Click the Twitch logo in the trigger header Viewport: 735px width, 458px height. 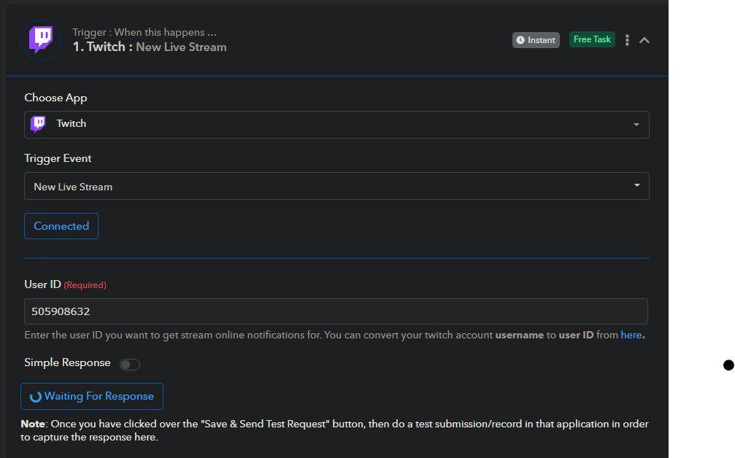tap(41, 40)
